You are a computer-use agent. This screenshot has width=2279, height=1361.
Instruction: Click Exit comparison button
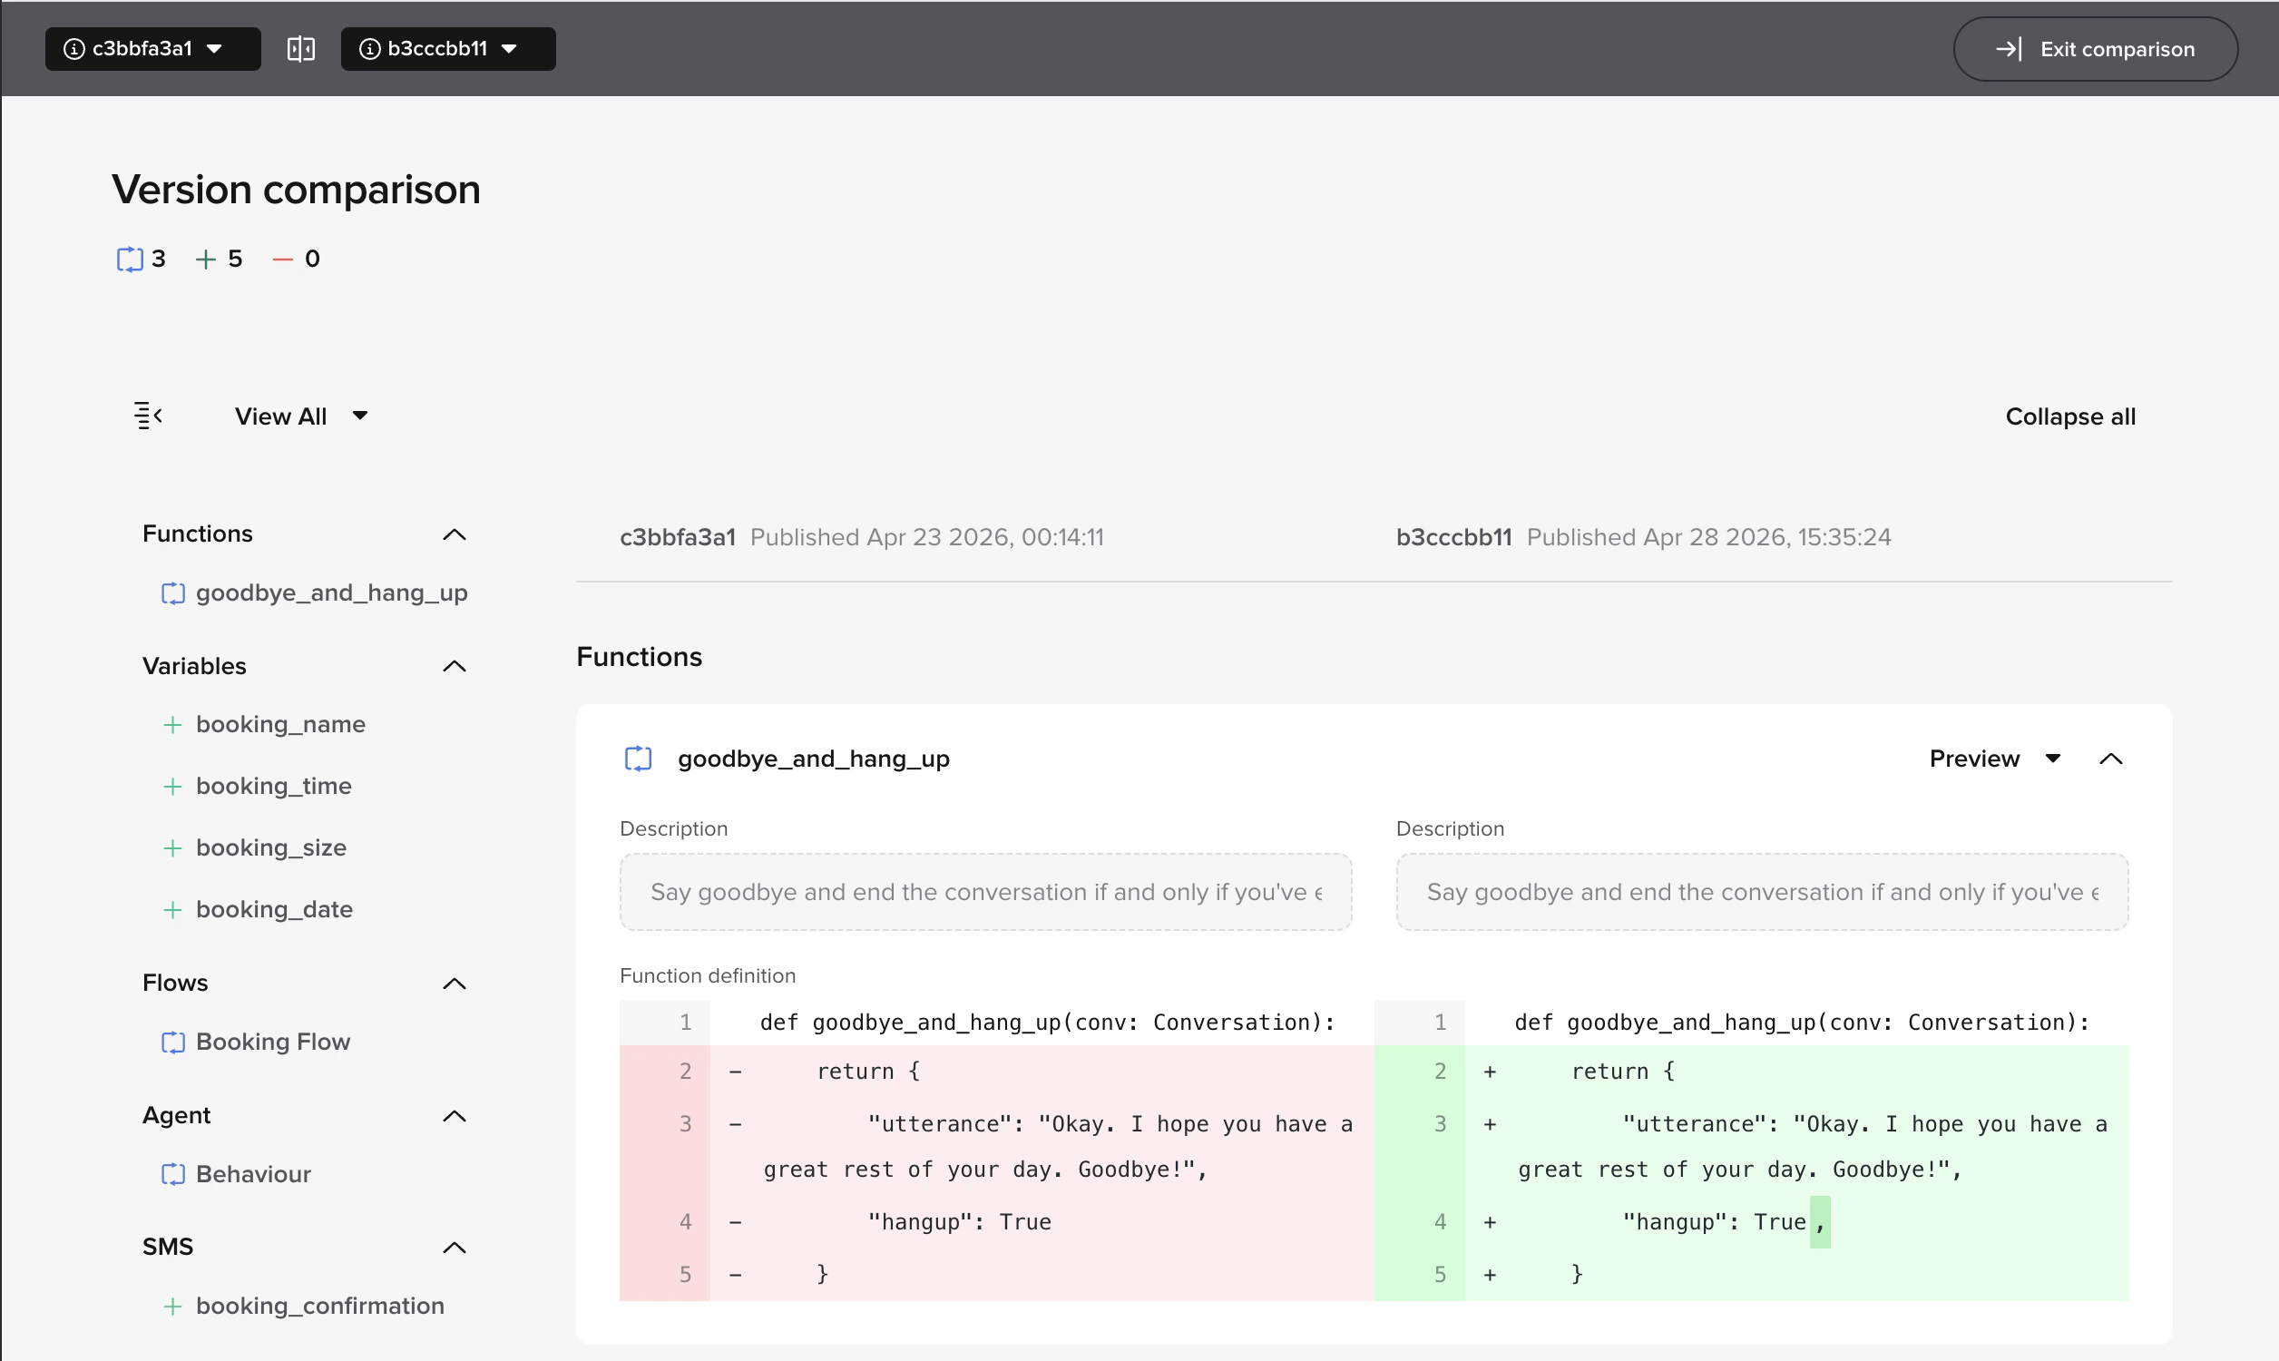click(2095, 49)
